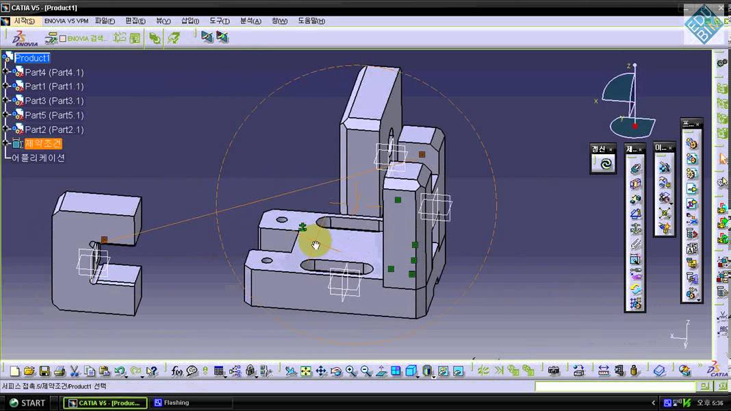Screen dimensions: 731x411
Task: Click the Open file folder icon
Action: click(29, 371)
